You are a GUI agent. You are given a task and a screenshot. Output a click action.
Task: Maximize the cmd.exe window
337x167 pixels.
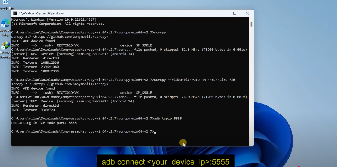pos(235,13)
